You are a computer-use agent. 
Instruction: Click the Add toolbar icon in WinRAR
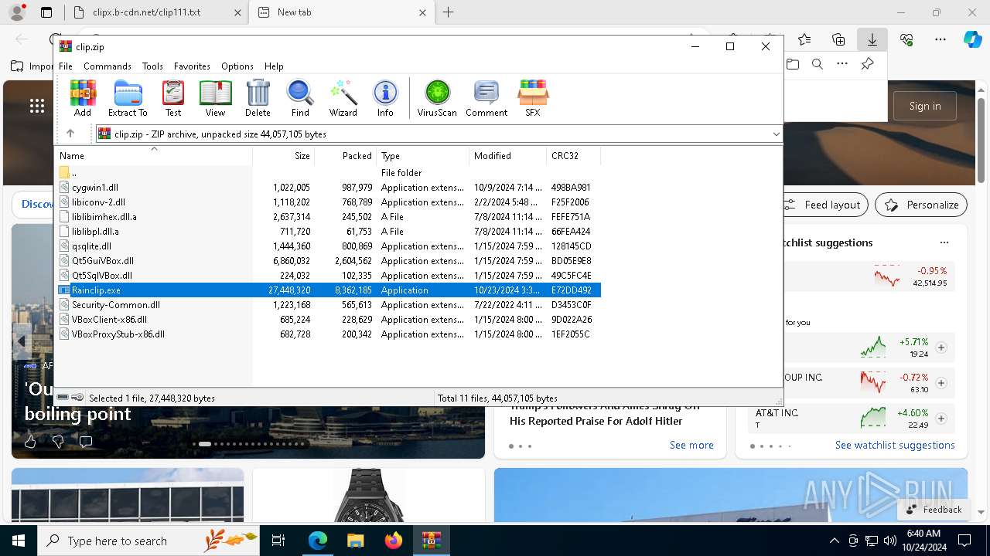pos(83,98)
